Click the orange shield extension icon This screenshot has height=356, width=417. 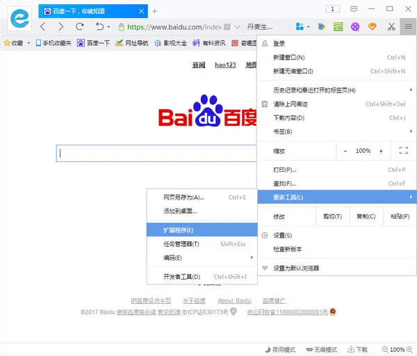(372, 26)
